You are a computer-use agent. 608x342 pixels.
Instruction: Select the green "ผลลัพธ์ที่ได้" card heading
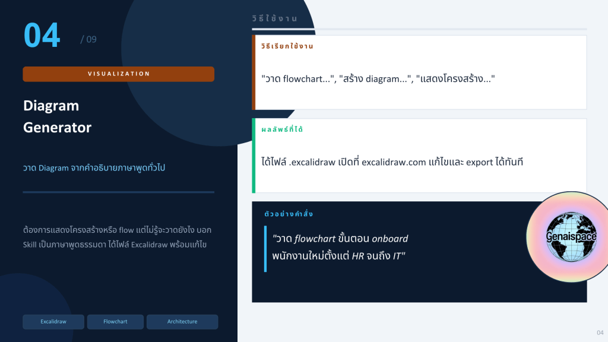coord(282,129)
